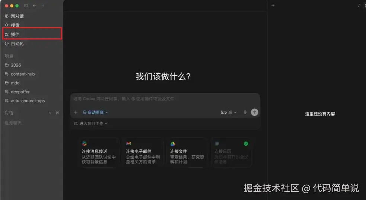The image size is (366, 200).
Task: Click the new-chat compose icon beside 对话
Action: click(x=57, y=113)
